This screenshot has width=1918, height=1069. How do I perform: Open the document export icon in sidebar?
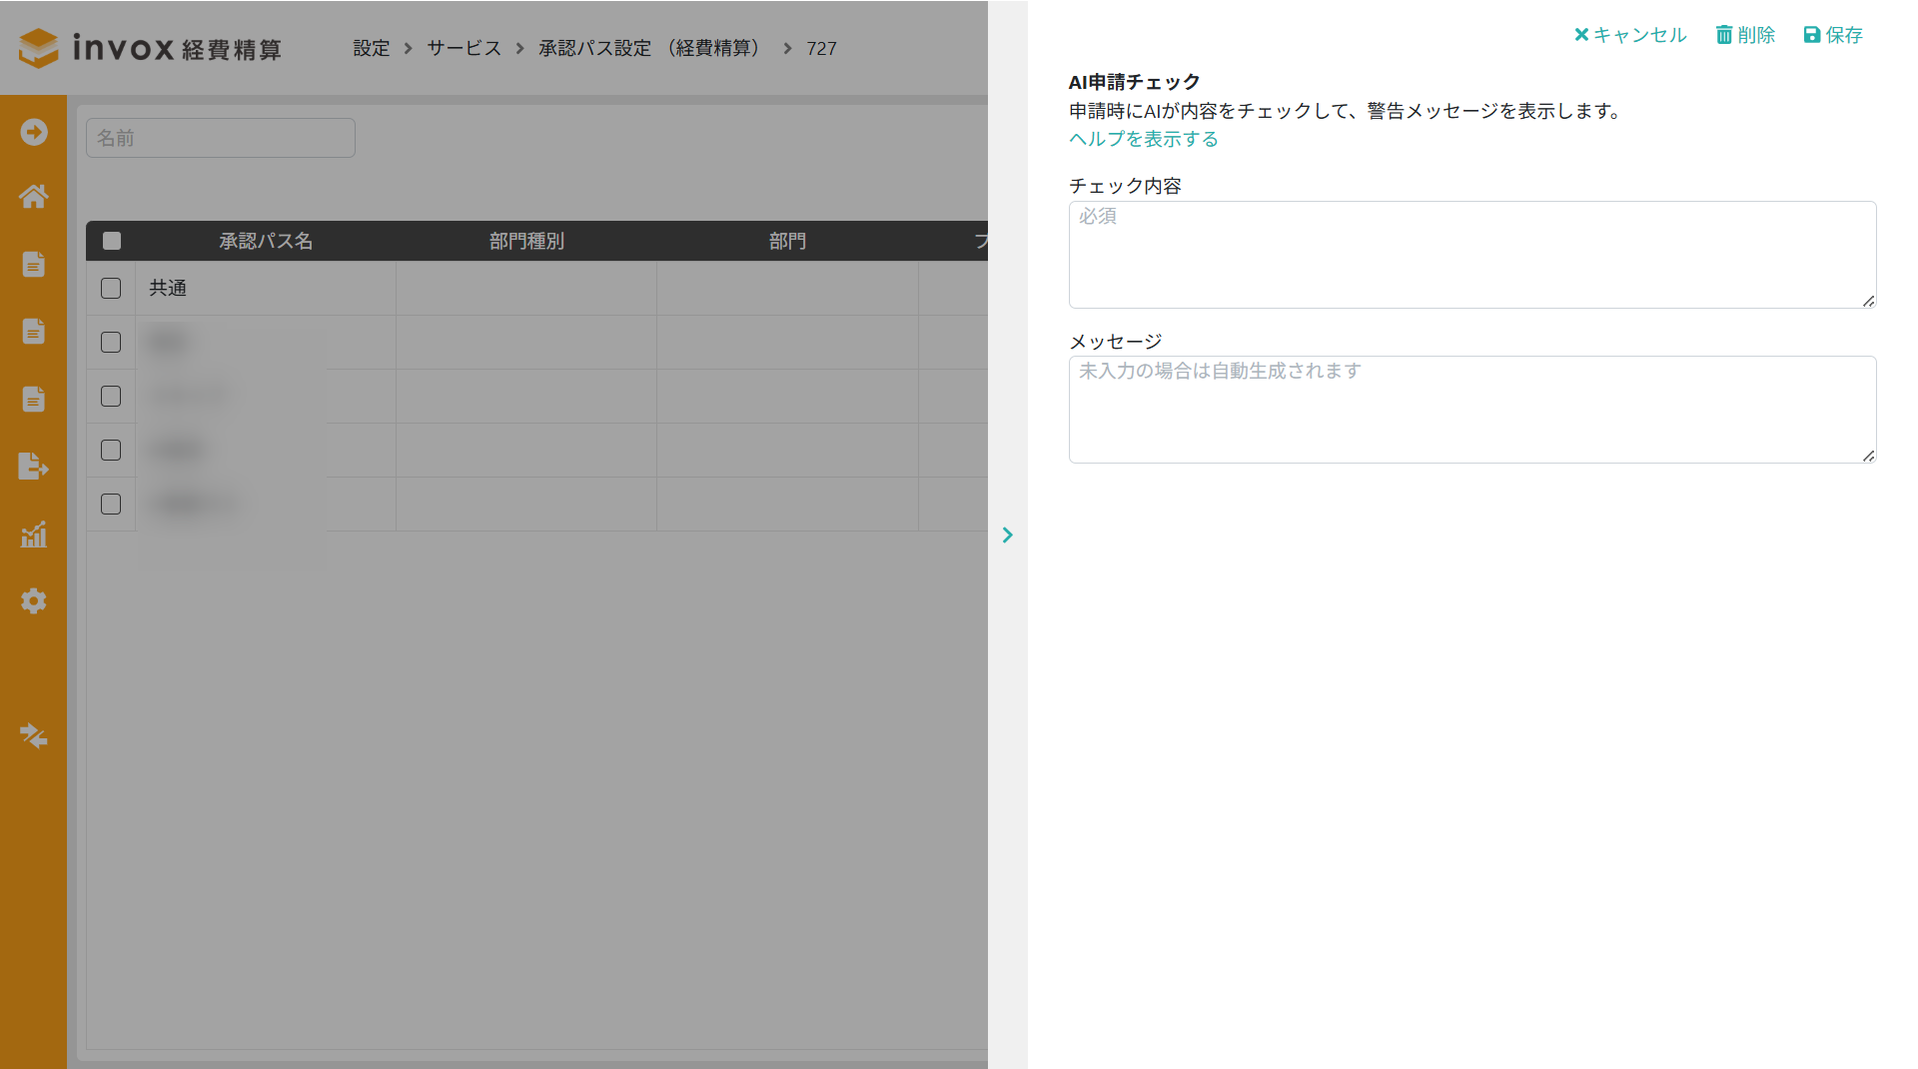pos(34,467)
